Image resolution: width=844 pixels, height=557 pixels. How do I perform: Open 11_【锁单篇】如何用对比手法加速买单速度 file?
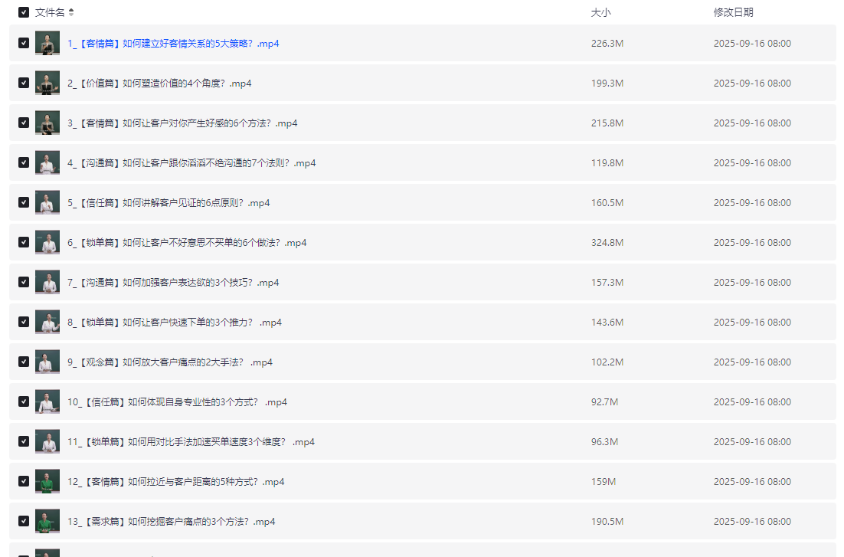(x=191, y=442)
